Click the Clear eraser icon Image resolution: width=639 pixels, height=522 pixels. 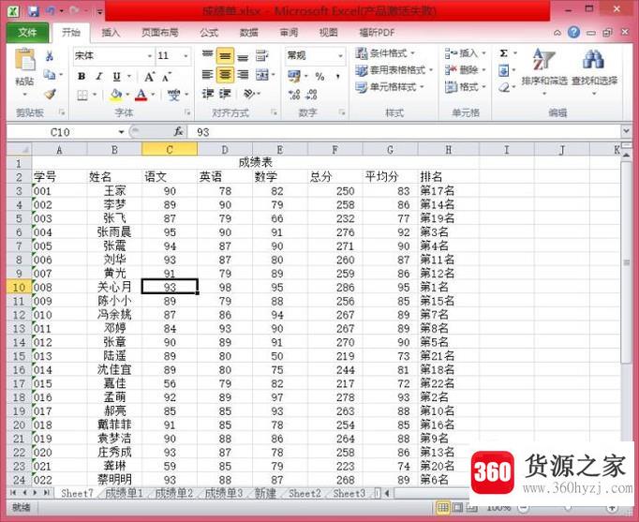click(504, 87)
